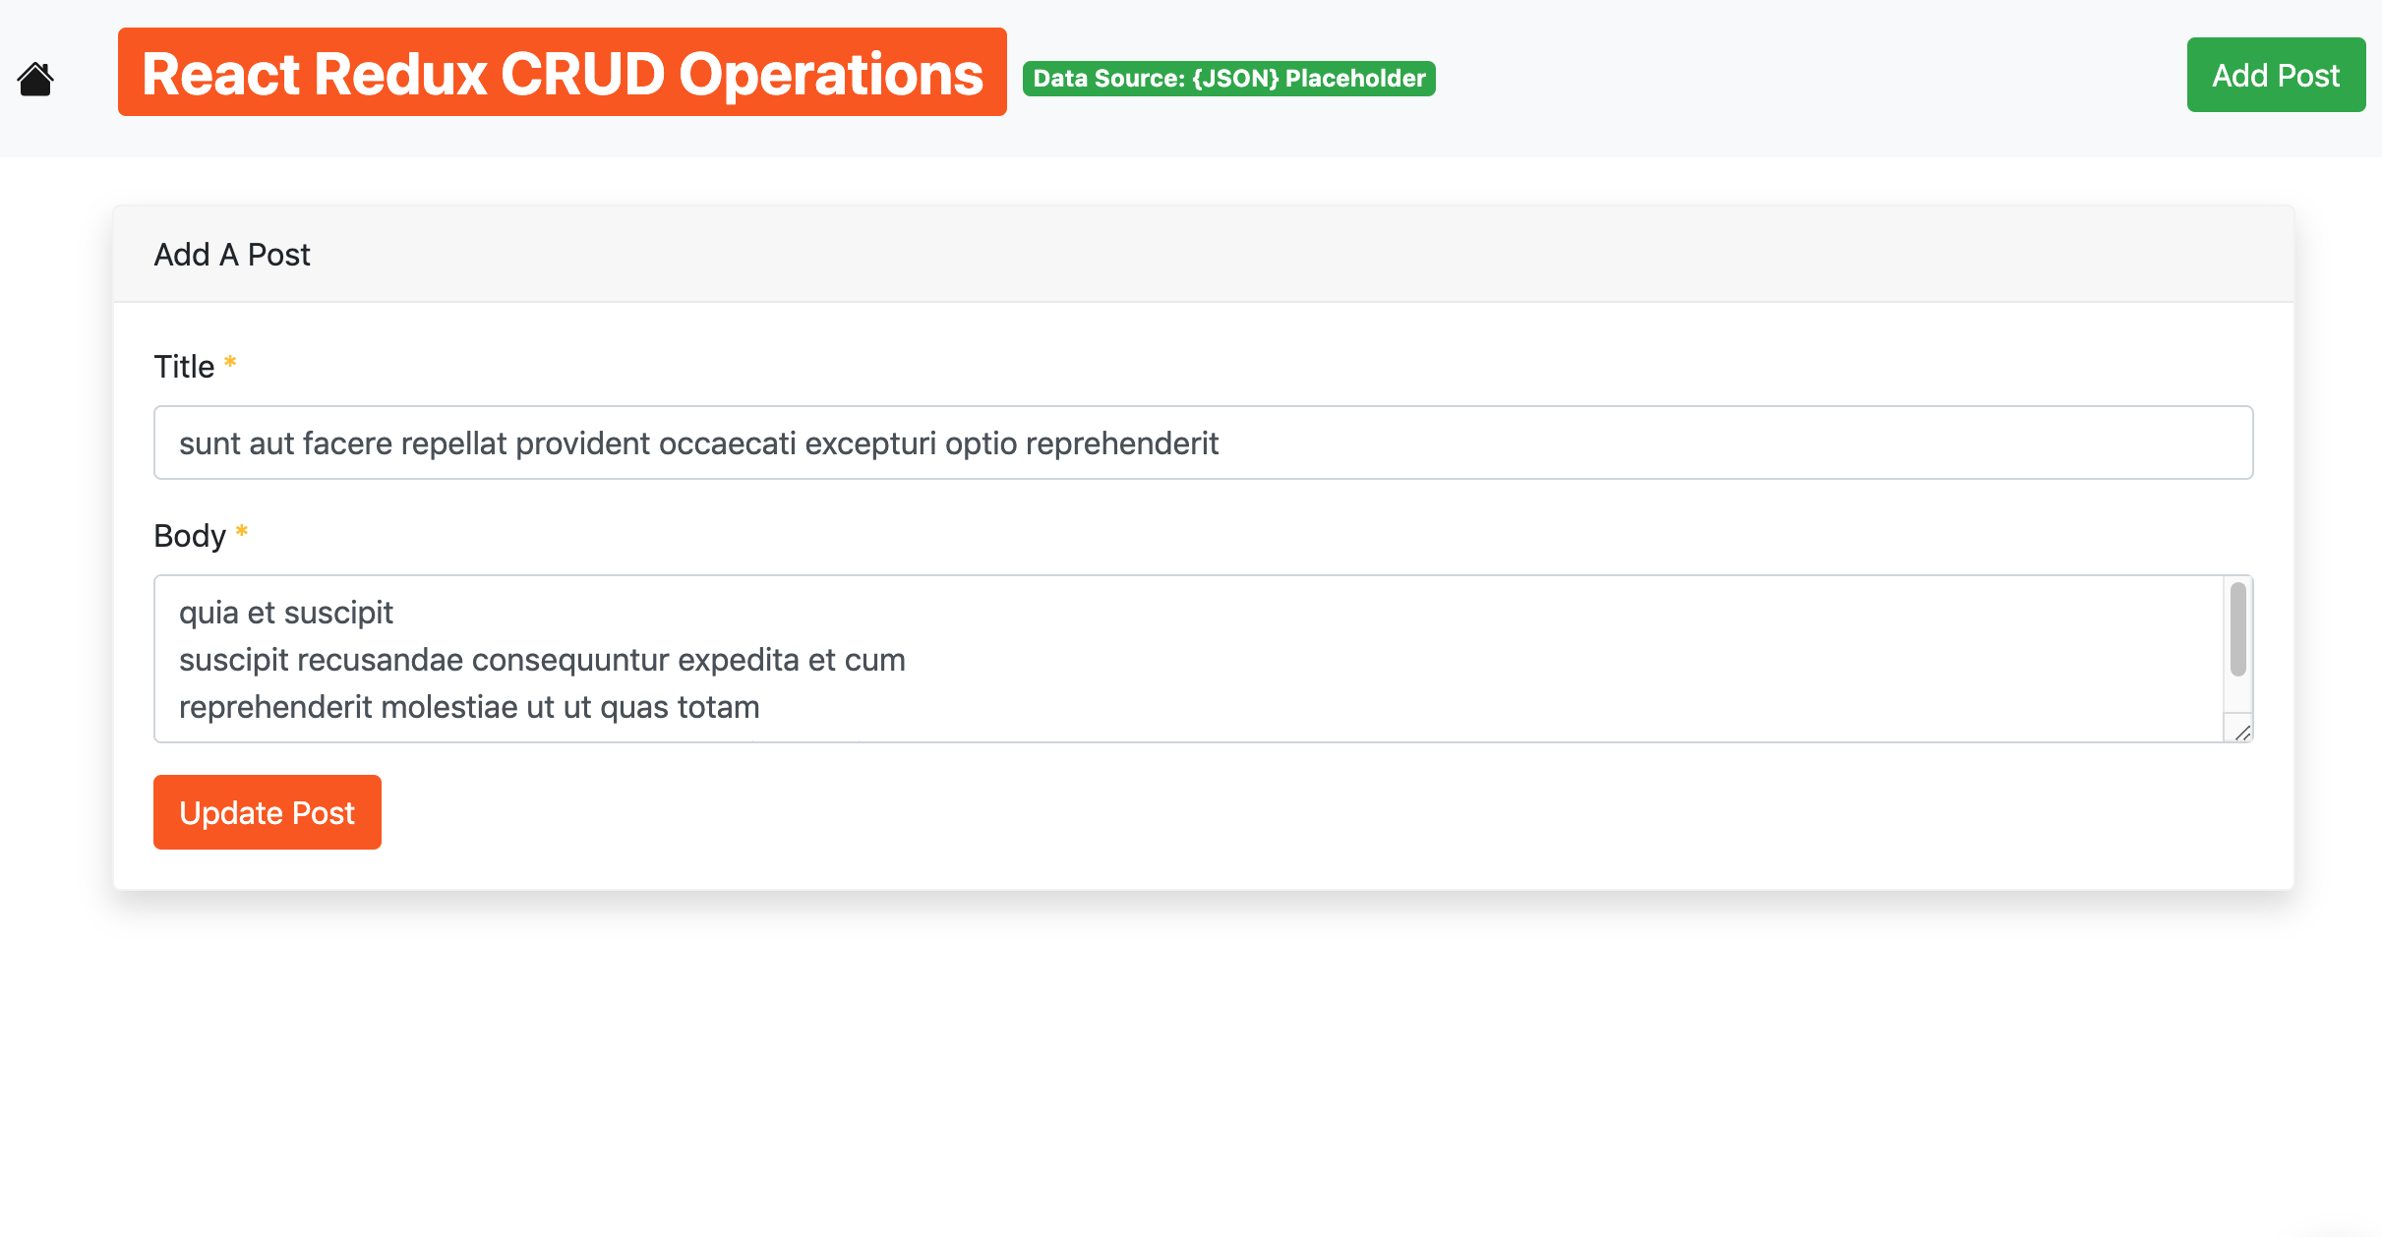
Task: Click the Title field label
Action: [184, 367]
